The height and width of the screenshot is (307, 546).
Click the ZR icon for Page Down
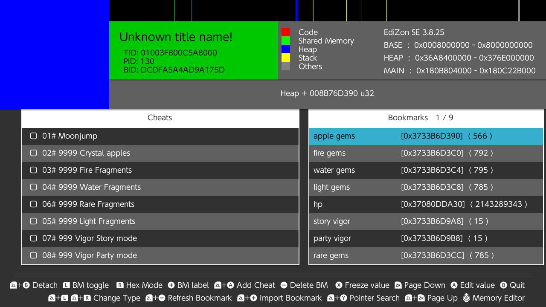tap(398, 285)
